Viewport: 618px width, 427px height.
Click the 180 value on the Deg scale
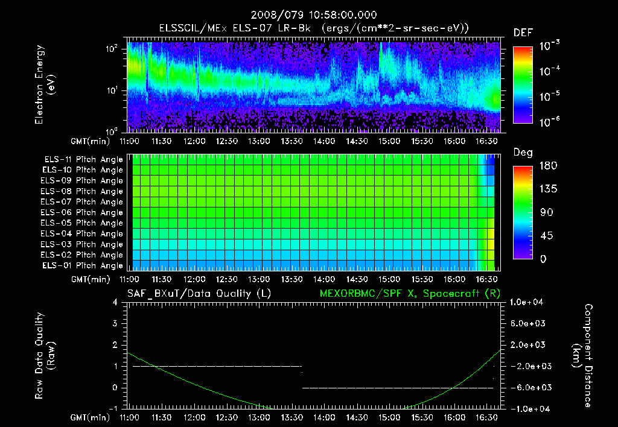548,166
